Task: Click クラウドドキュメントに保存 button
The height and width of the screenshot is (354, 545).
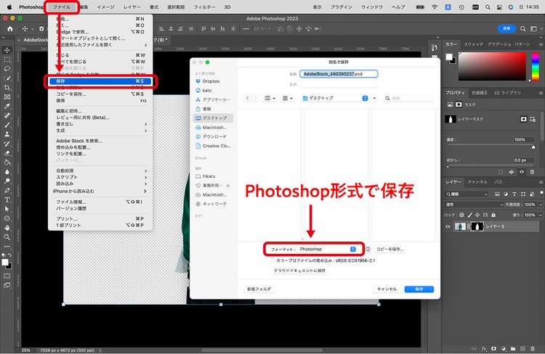Action: [299, 271]
